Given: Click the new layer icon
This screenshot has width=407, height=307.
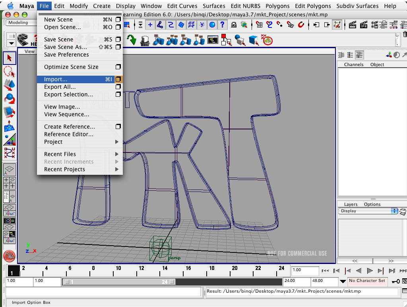Looking at the screenshot, I should click(x=403, y=211).
